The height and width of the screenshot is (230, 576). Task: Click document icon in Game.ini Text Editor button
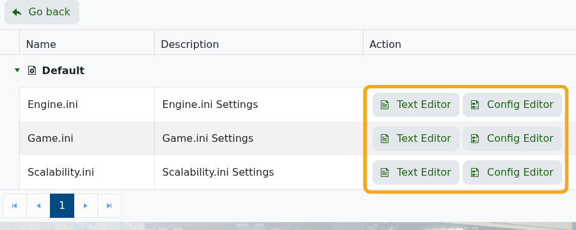click(385, 139)
